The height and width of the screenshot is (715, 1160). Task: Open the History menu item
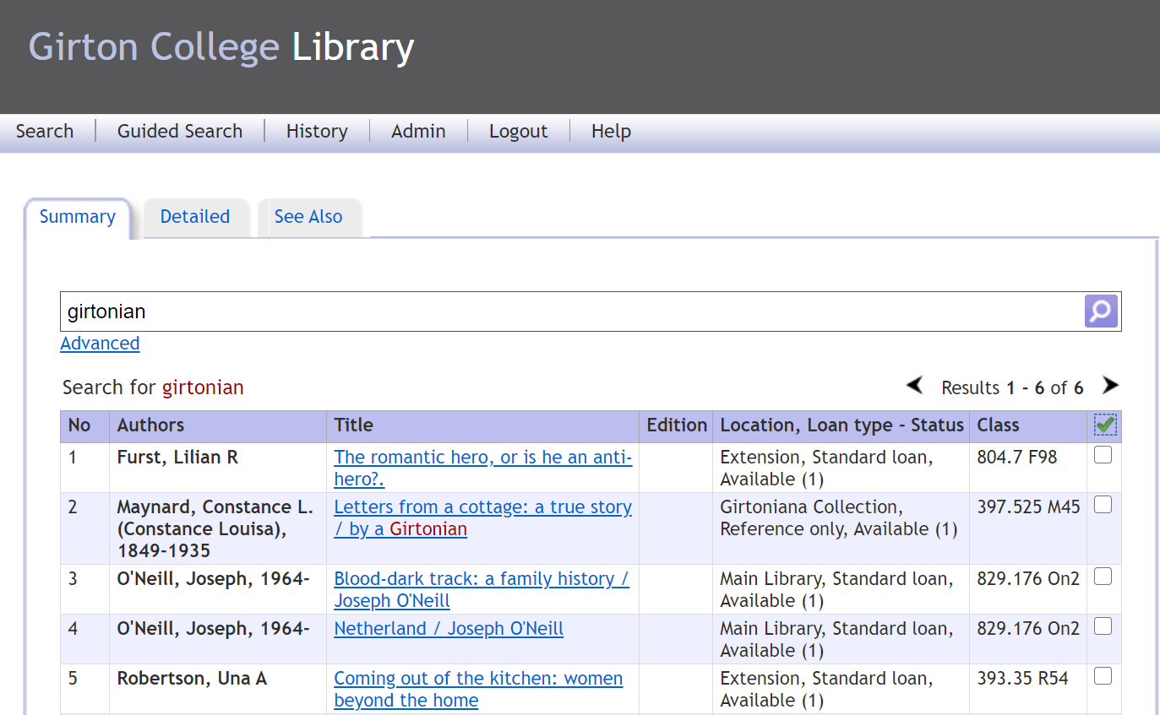click(x=317, y=132)
